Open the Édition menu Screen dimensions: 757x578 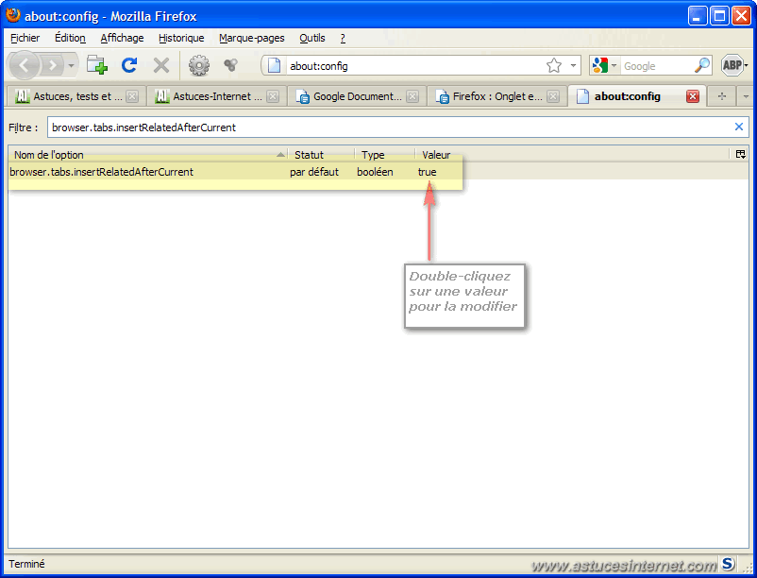(70, 38)
